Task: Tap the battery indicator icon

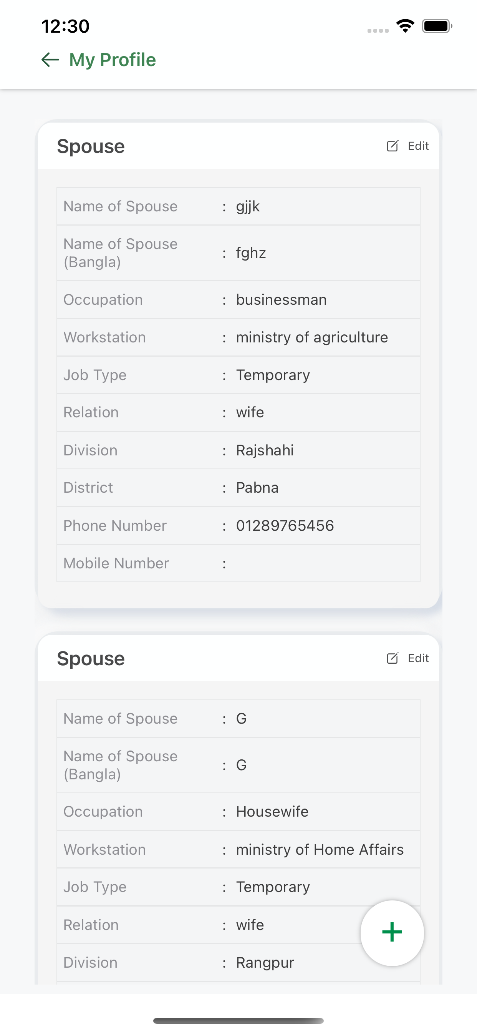Action: [x=437, y=26]
